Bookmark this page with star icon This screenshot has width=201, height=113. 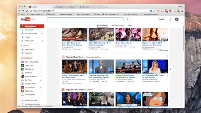pyautogui.click(x=154, y=11)
